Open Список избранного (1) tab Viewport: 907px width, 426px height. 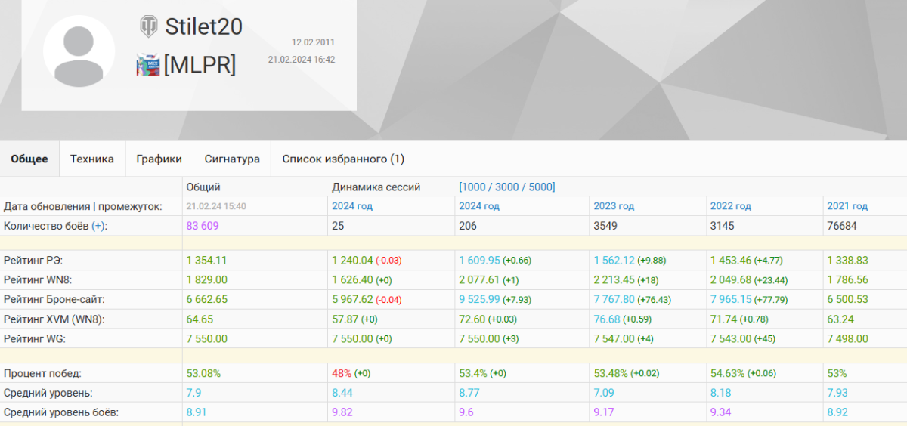click(x=343, y=159)
